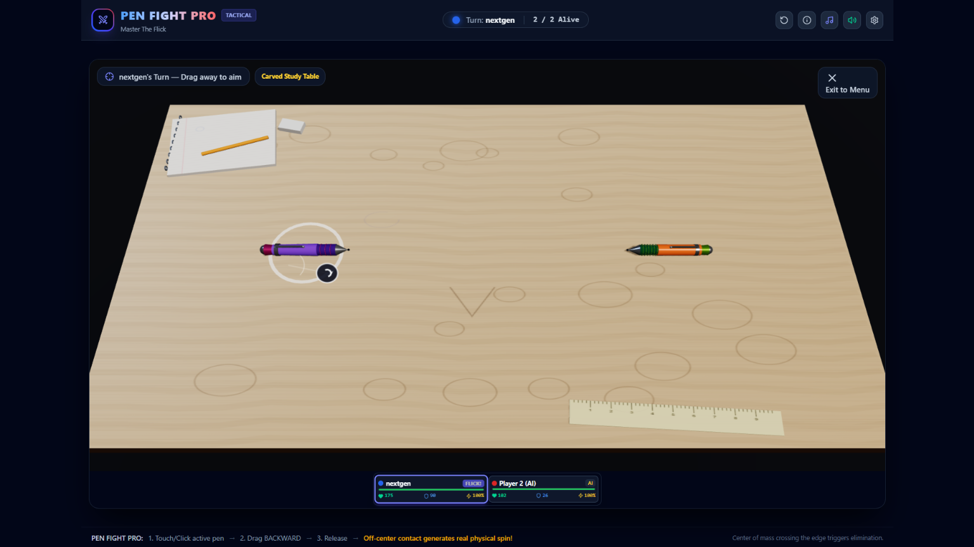Click the spin rotation handle near the purple pen
The height and width of the screenshot is (547, 974).
pyautogui.click(x=327, y=273)
